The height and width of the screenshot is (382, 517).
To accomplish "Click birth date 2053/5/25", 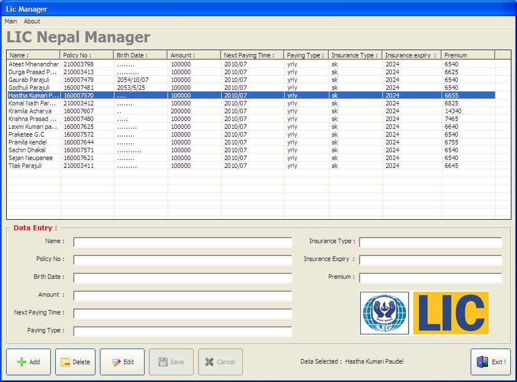I will (x=131, y=88).
